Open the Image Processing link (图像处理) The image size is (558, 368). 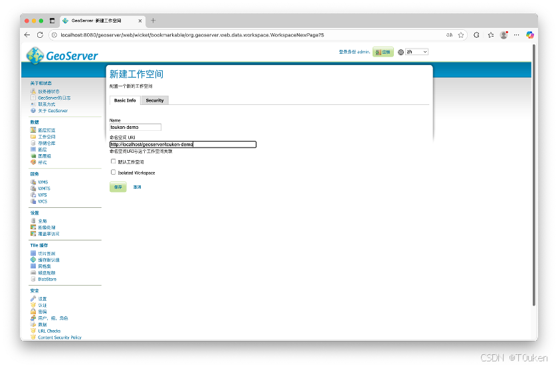tap(46, 227)
